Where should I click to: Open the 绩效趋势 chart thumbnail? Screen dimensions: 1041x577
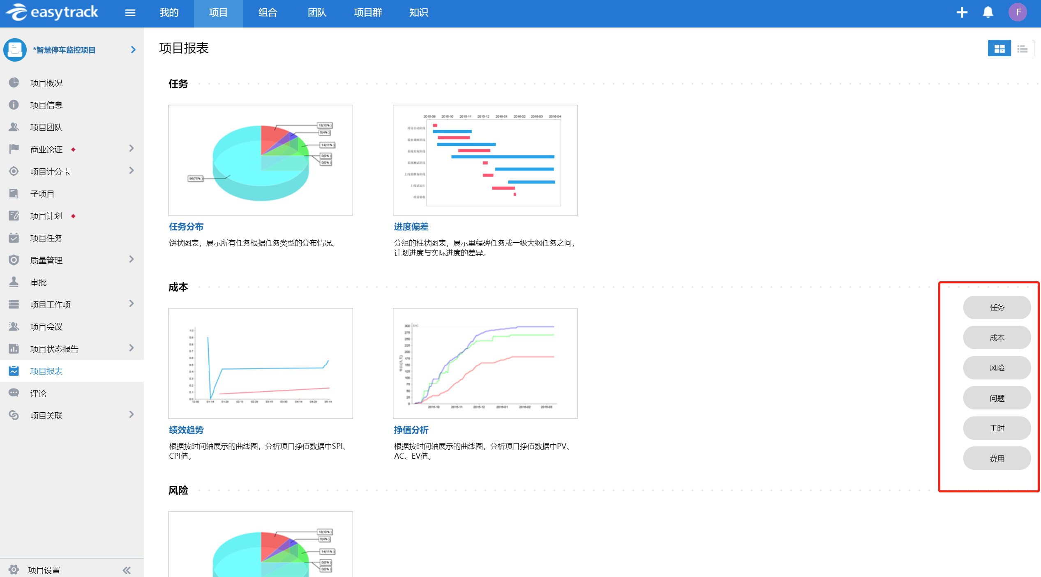click(x=260, y=363)
